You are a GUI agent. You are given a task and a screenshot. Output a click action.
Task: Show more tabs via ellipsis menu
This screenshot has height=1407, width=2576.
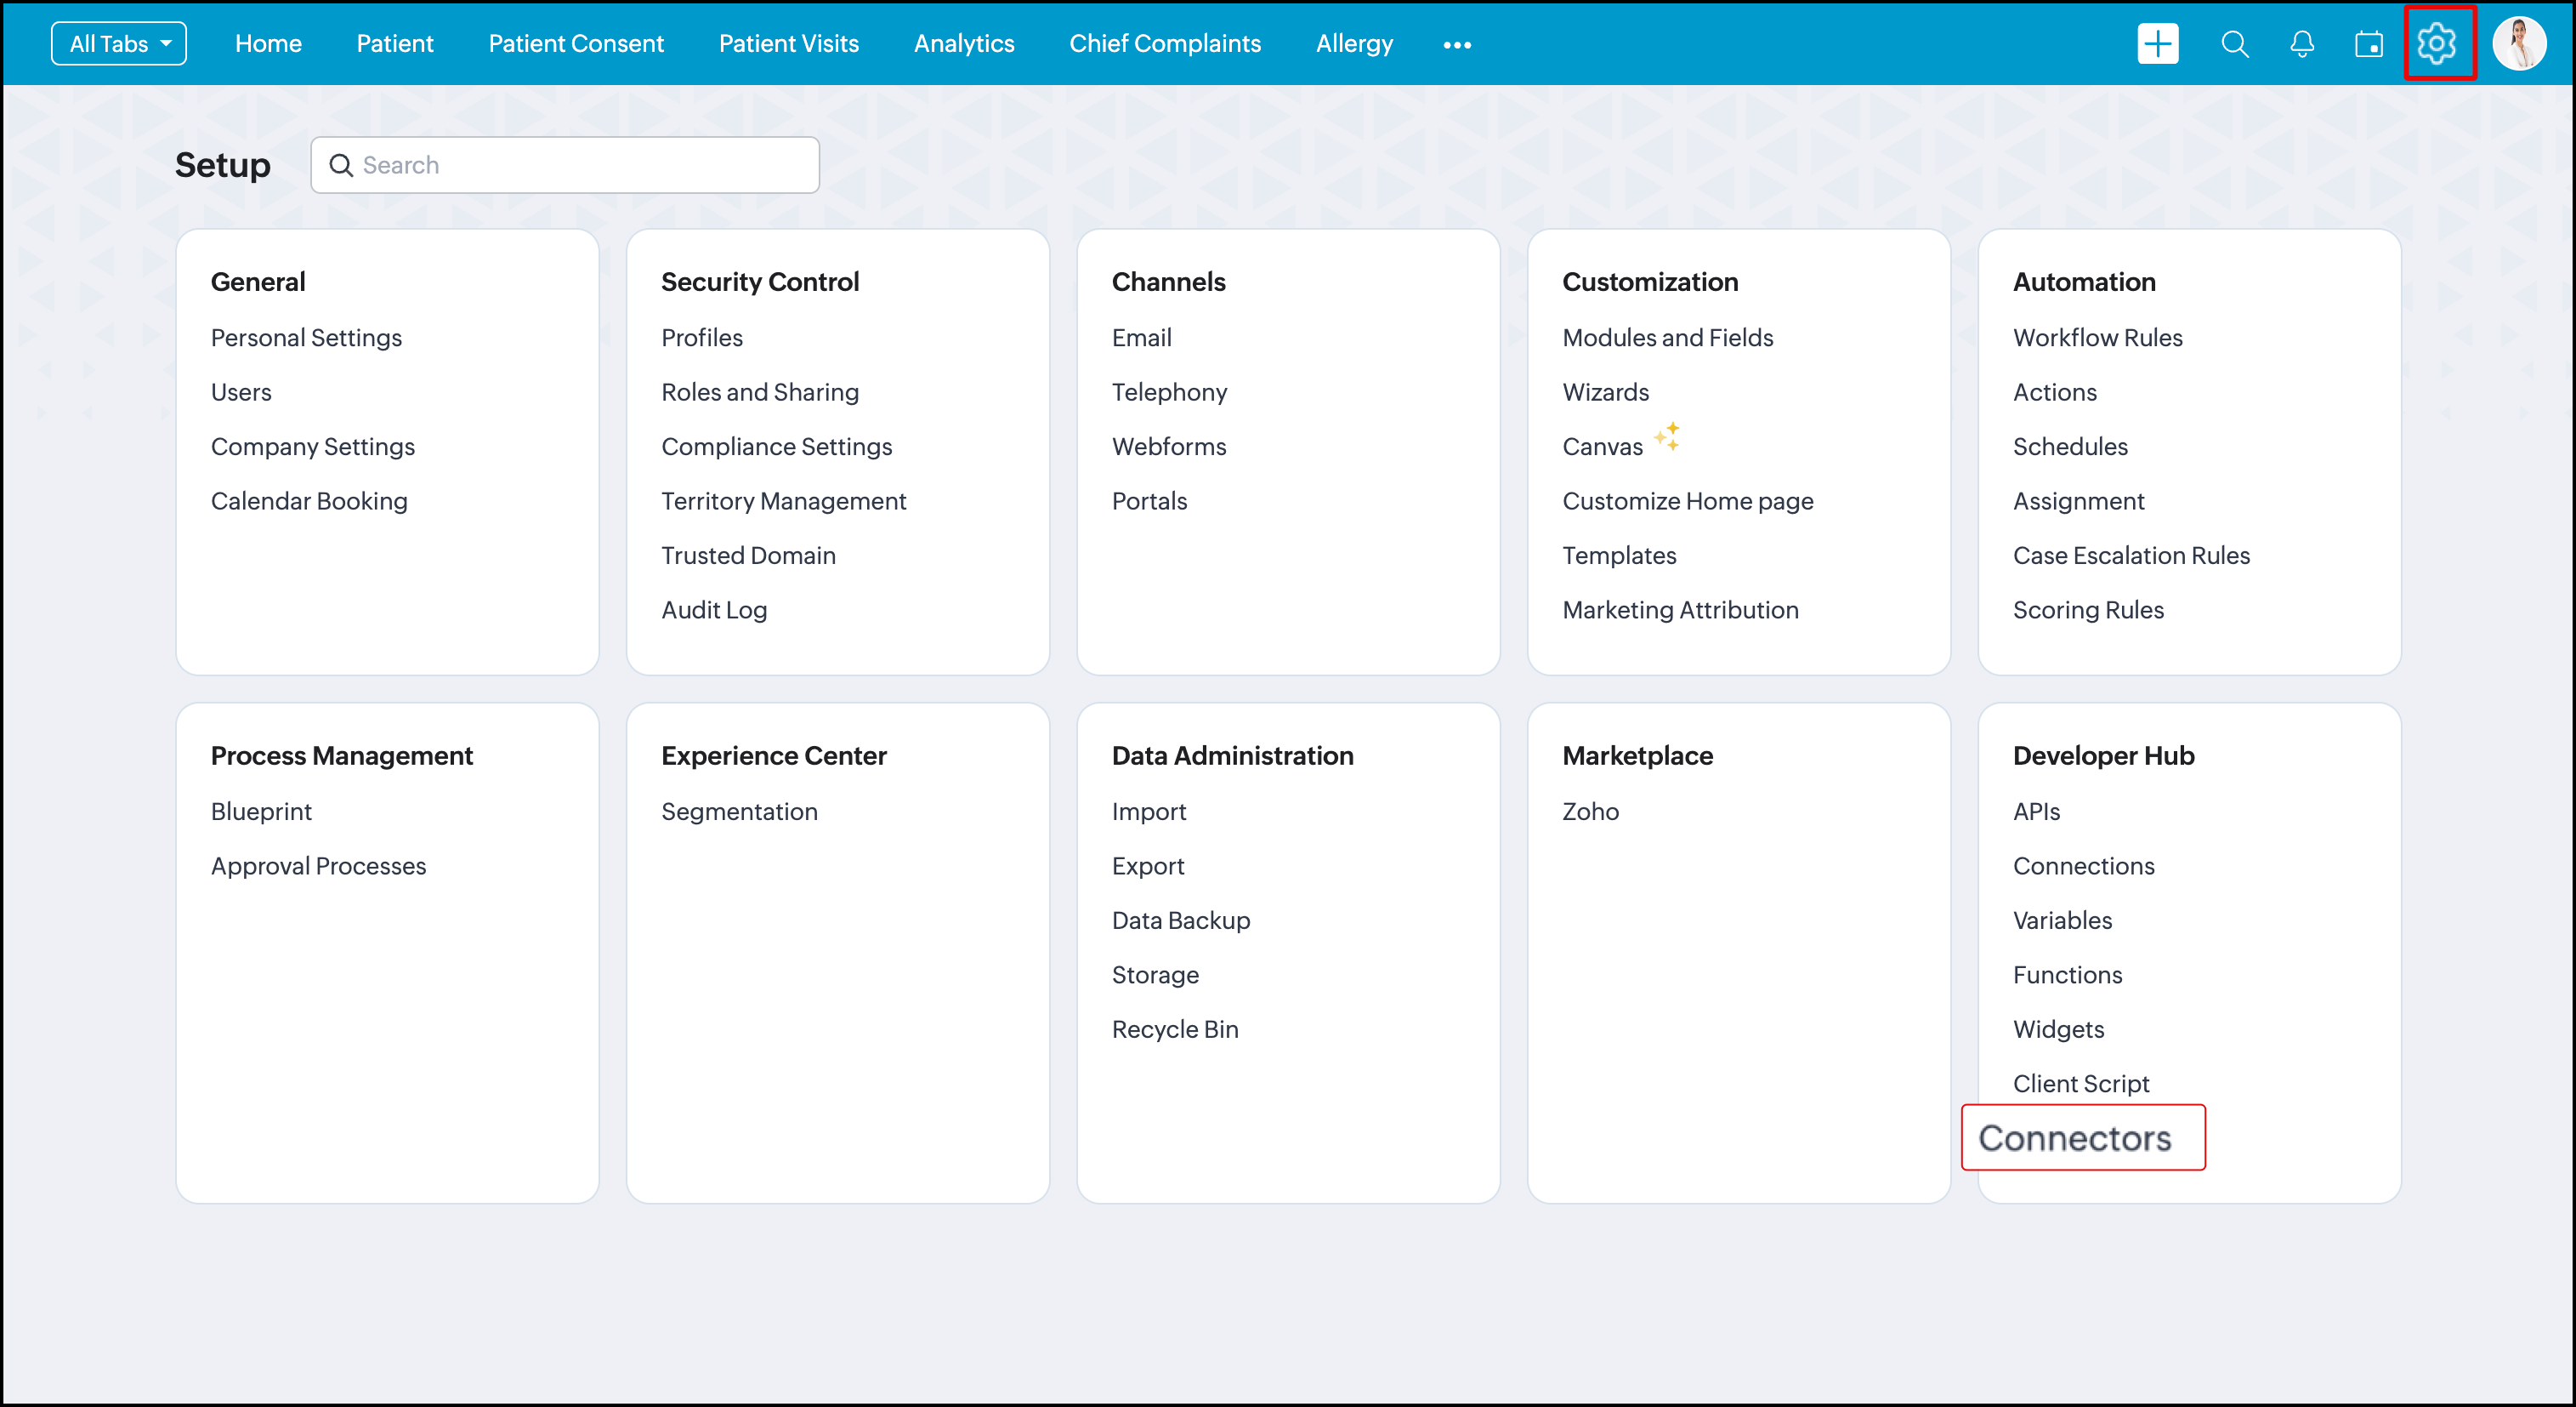click(1457, 45)
